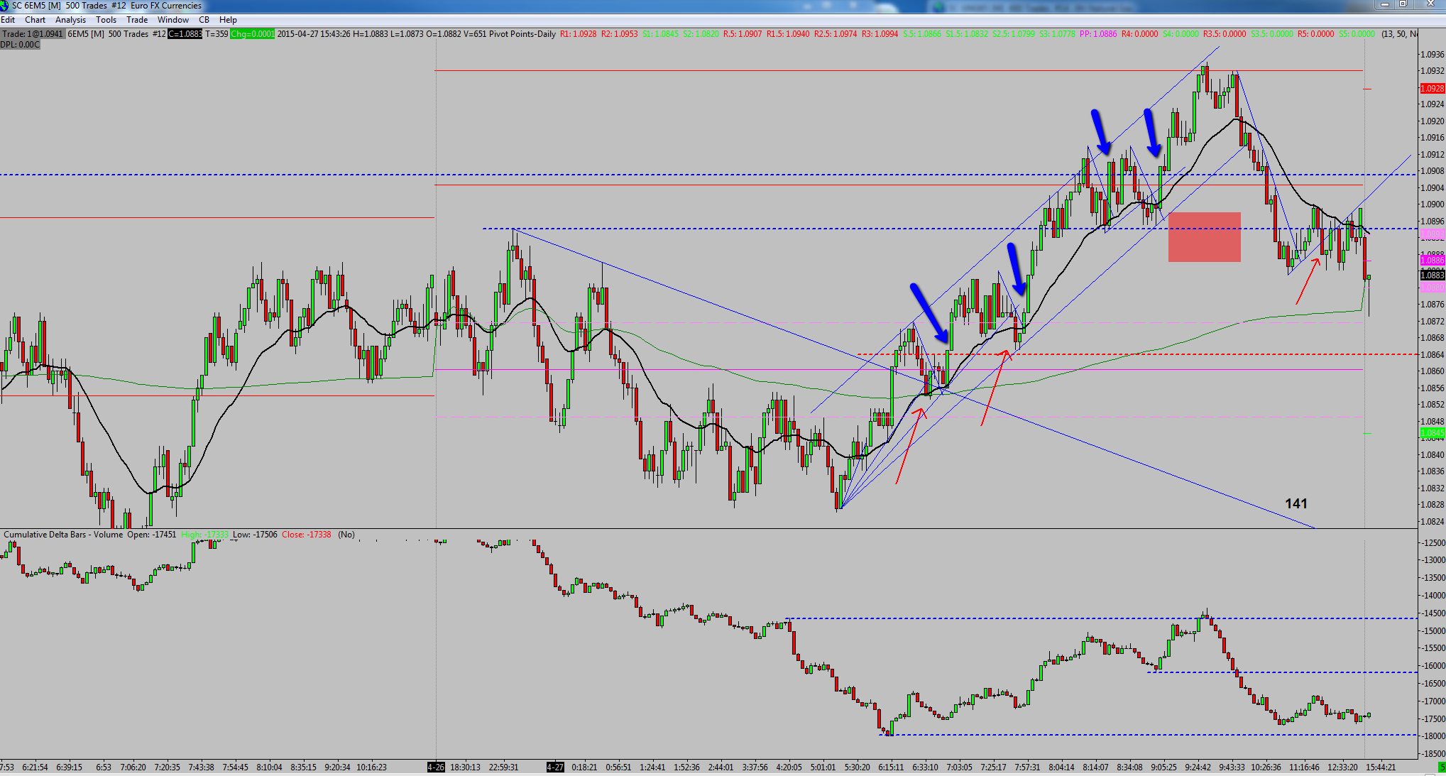Click the 4-26 date marker on time axis
The height and width of the screenshot is (776, 1446).
click(436, 767)
